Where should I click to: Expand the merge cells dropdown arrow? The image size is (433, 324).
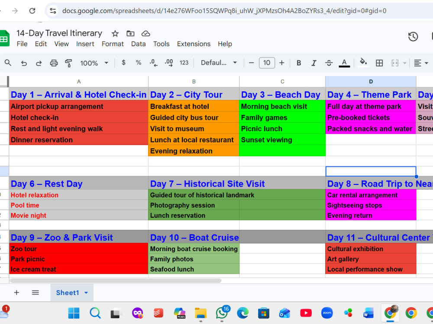pos(404,63)
